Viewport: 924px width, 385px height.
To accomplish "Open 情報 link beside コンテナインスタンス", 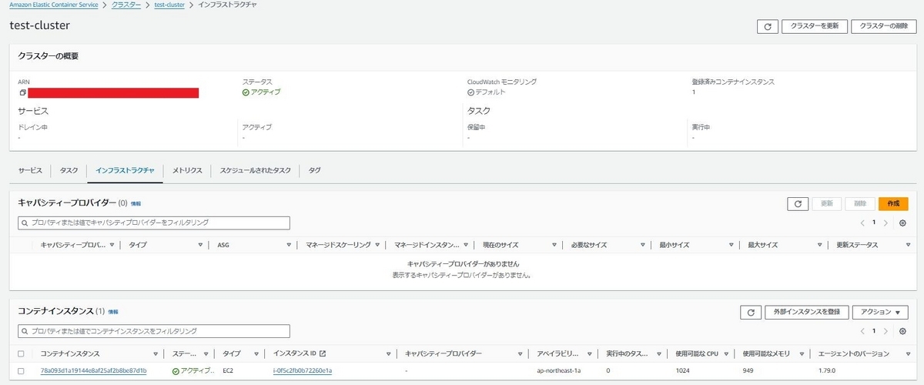I will click(113, 312).
